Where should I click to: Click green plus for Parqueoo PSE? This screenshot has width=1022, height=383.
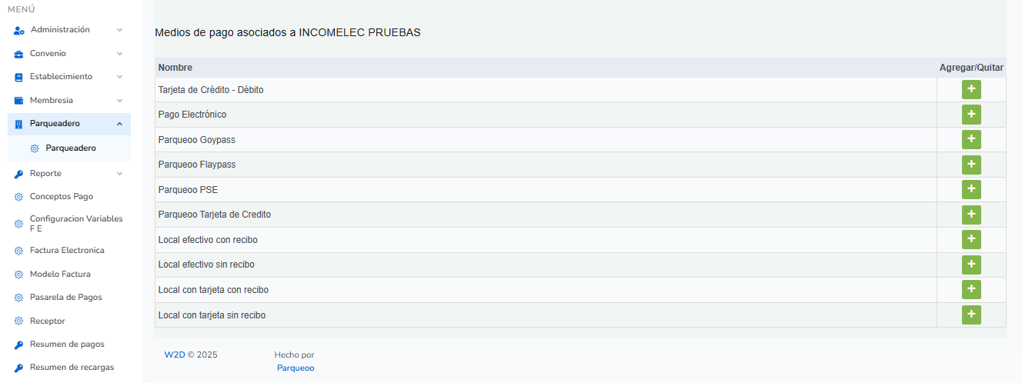pyautogui.click(x=971, y=189)
